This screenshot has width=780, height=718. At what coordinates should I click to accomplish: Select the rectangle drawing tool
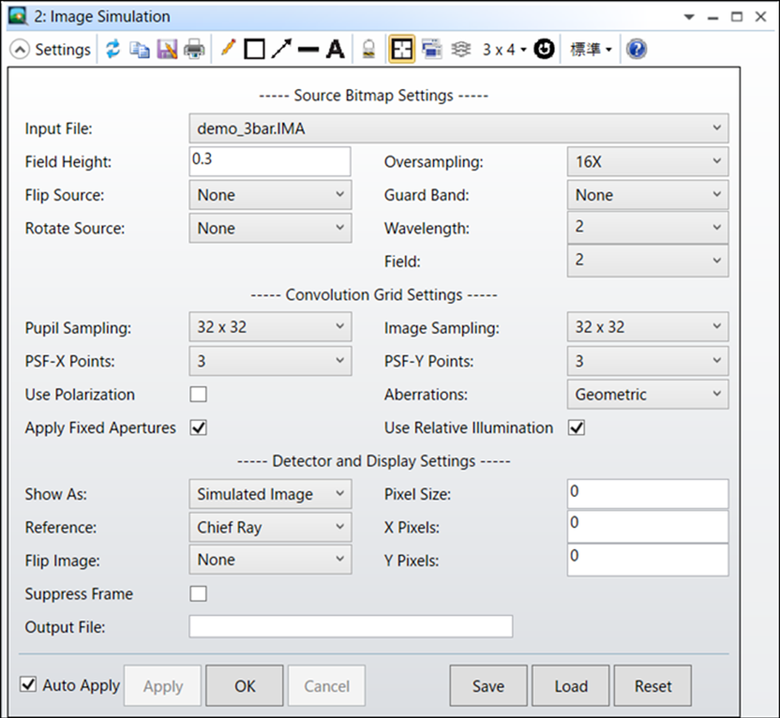click(254, 50)
